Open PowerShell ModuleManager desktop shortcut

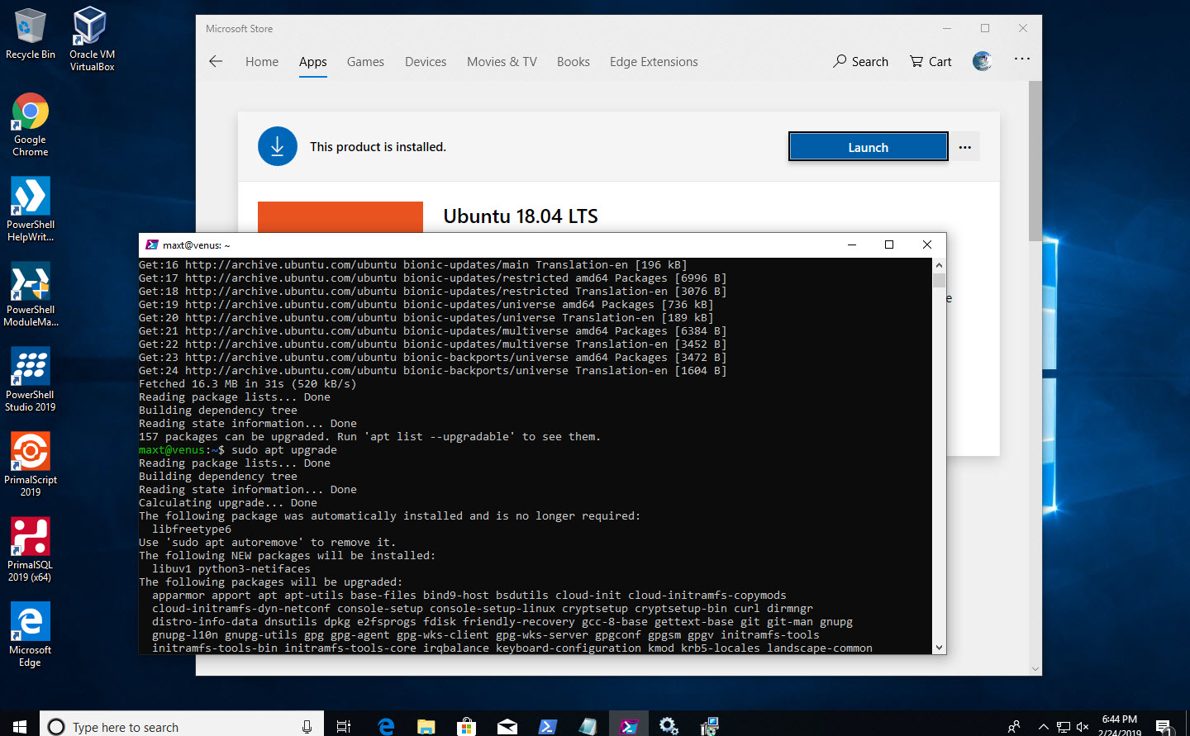[x=31, y=294]
